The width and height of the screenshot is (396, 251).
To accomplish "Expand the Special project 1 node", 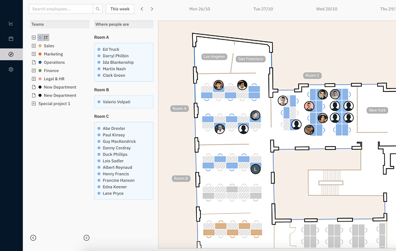I will [34, 104].
